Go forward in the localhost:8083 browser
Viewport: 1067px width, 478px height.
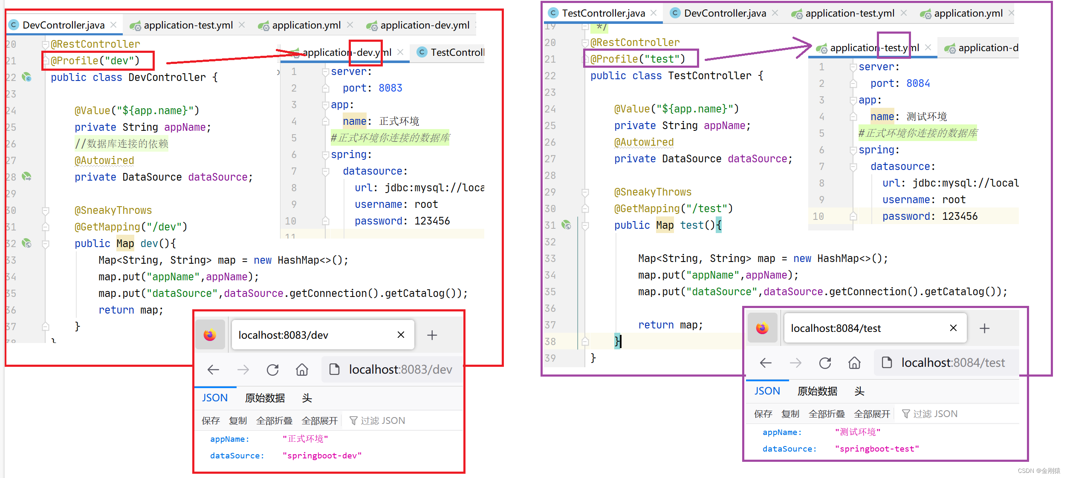click(243, 369)
